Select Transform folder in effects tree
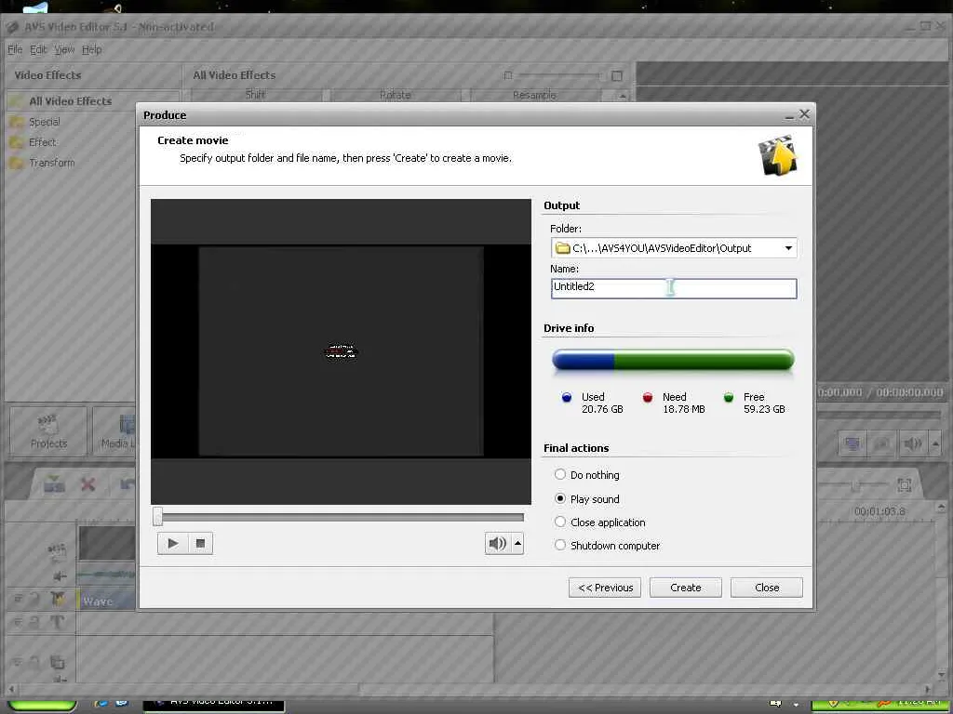The height and width of the screenshot is (714, 953). point(52,163)
